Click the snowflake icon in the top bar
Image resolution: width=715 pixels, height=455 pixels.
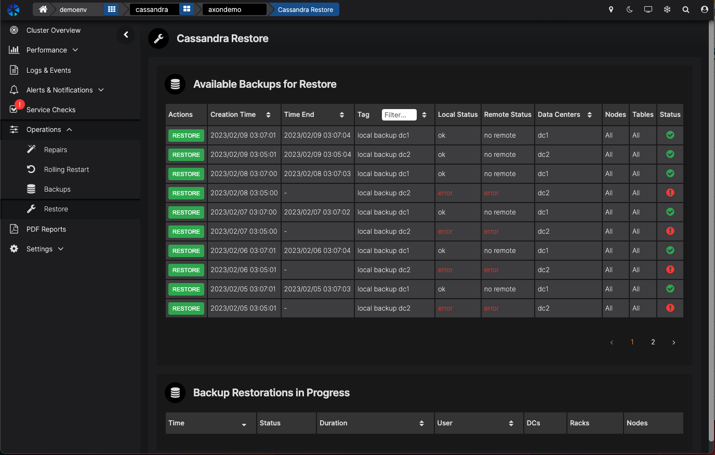tap(667, 9)
